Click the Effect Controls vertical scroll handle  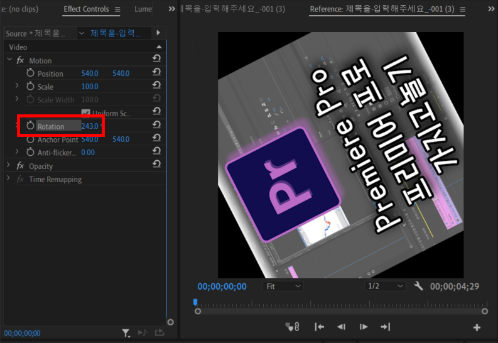pyautogui.click(x=171, y=322)
